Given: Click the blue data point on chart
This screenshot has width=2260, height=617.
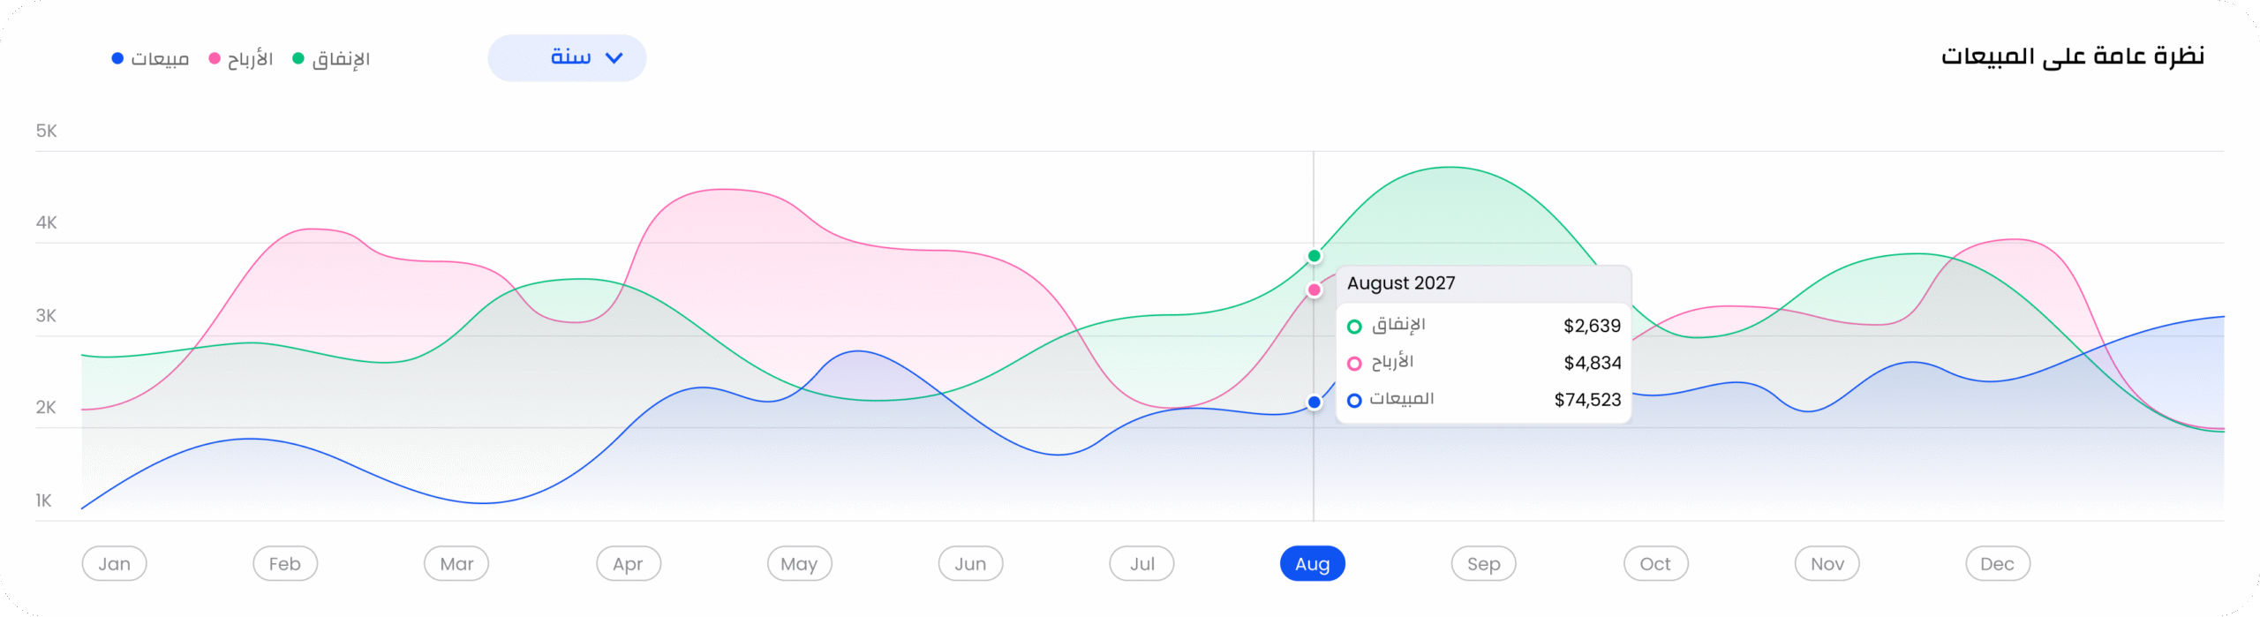Looking at the screenshot, I should point(1315,403).
